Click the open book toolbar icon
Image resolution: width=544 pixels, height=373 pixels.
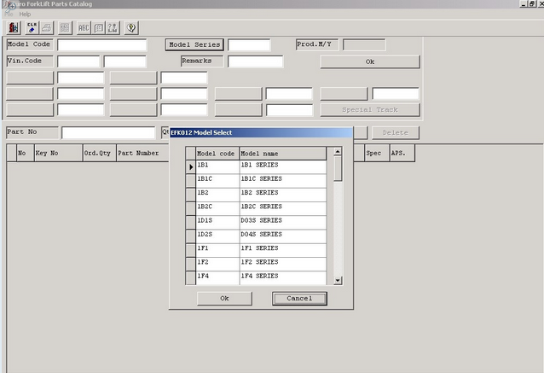pyautogui.click(x=99, y=28)
